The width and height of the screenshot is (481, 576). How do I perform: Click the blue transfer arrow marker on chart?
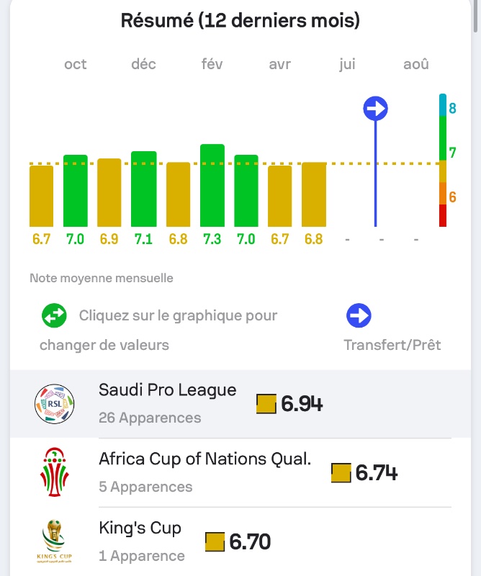(x=375, y=109)
